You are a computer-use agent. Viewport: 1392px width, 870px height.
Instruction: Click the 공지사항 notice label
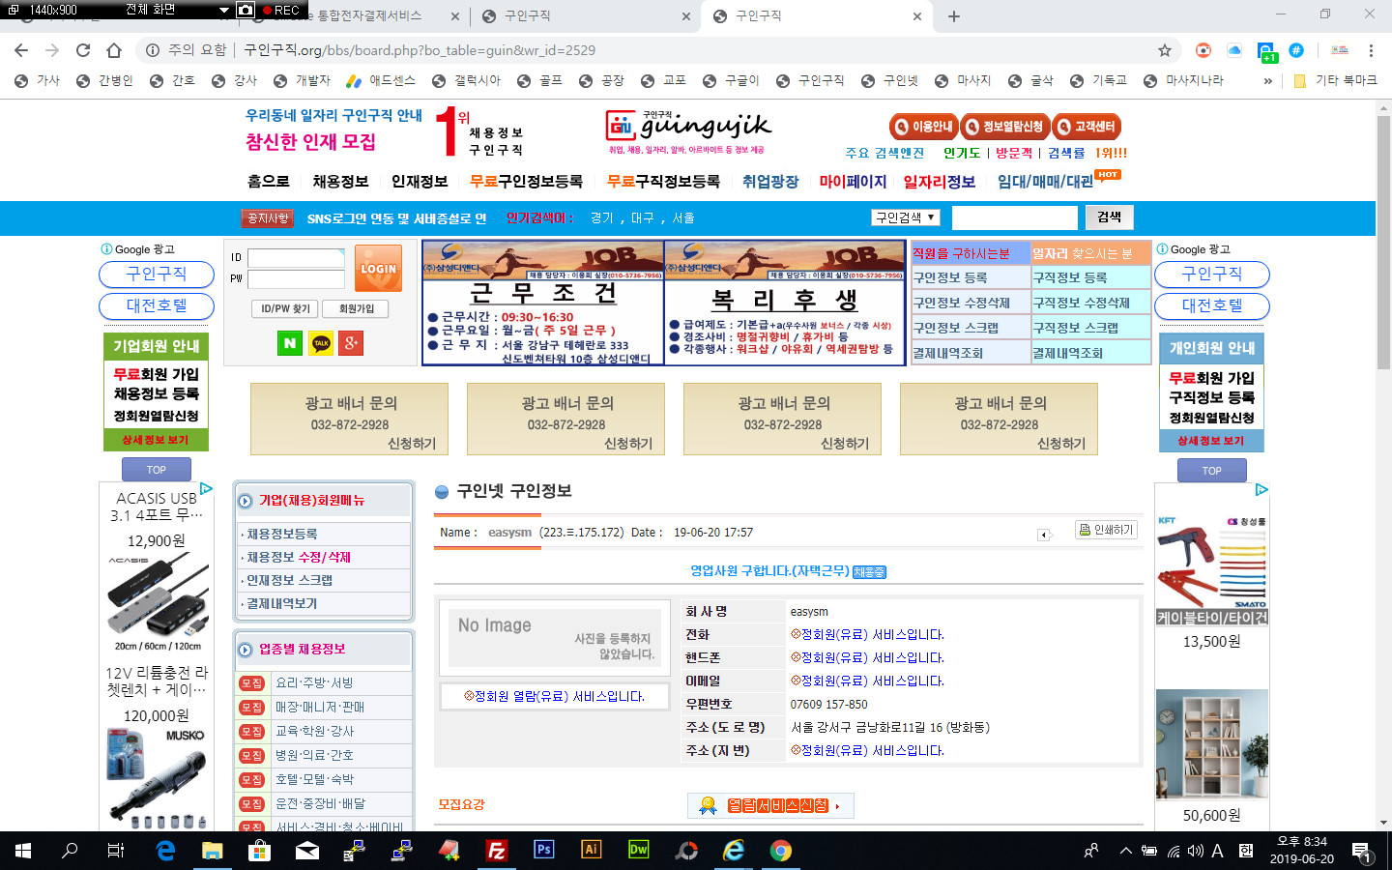268,218
